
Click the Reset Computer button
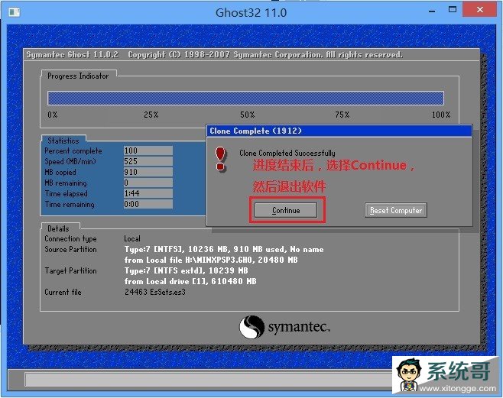click(395, 210)
